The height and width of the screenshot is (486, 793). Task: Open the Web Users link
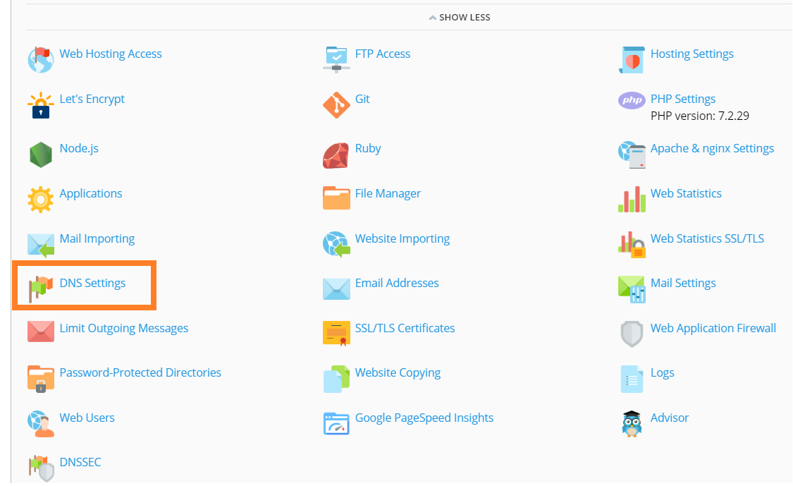87,418
